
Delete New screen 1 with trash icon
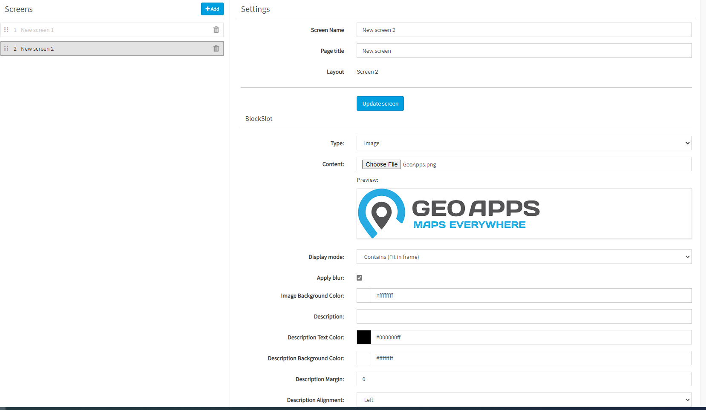(x=216, y=30)
